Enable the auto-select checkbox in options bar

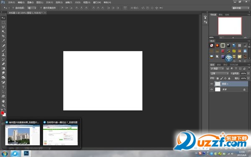pos(13,8)
